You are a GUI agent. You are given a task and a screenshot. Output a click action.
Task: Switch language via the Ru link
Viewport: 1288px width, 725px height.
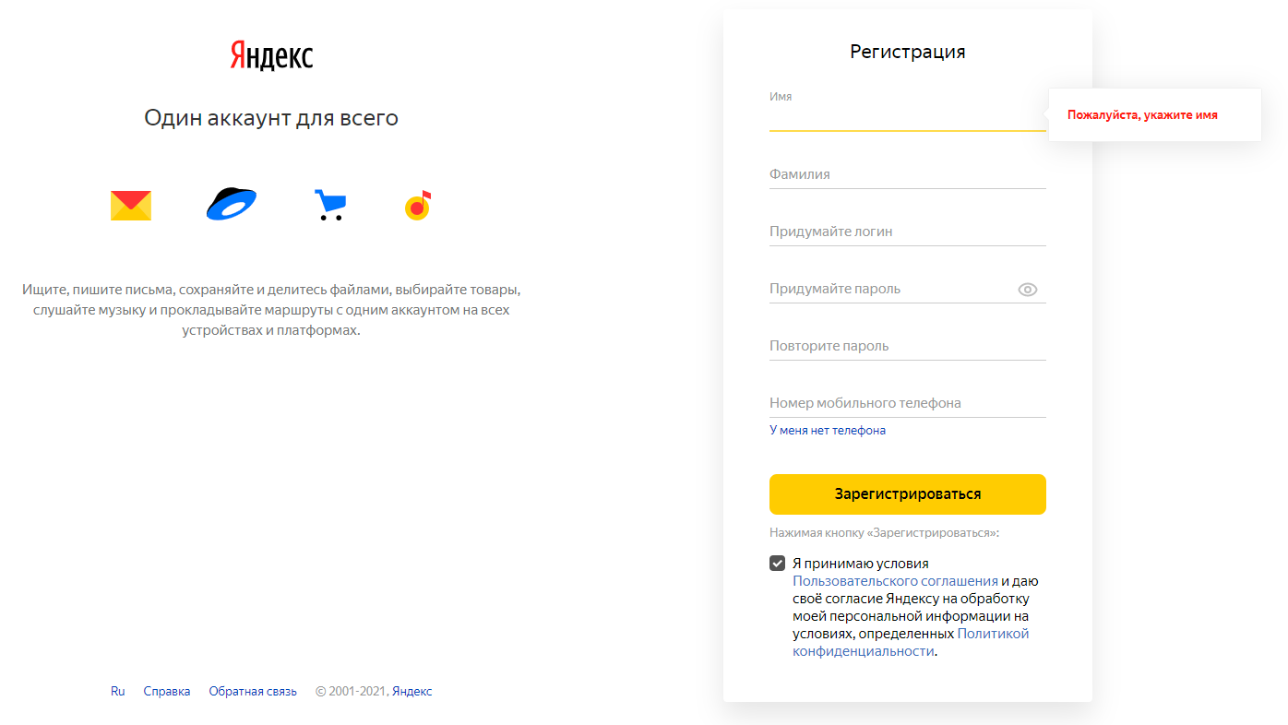tap(118, 691)
